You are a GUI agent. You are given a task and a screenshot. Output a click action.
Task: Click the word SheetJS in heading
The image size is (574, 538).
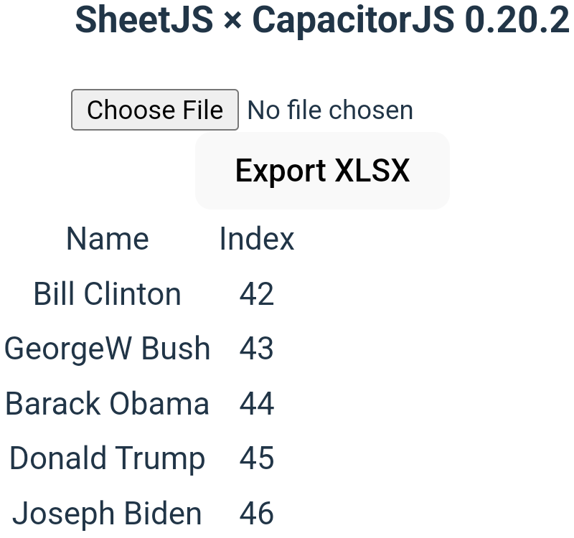coord(144,20)
